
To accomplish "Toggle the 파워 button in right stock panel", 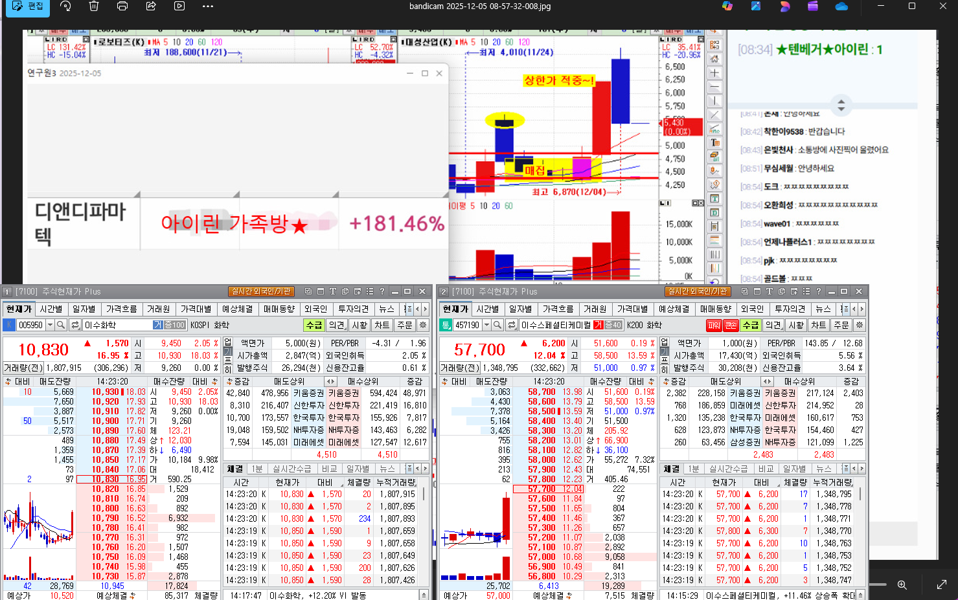I will pyautogui.click(x=714, y=325).
